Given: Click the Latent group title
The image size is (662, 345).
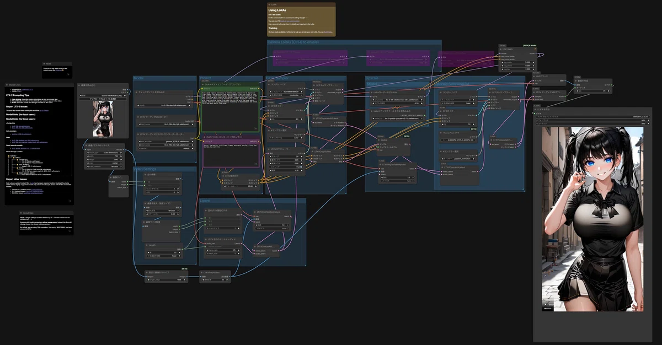Looking at the screenshot, I should [205, 201].
